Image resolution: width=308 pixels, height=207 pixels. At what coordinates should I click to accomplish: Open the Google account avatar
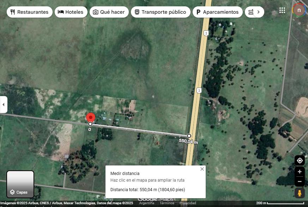[x=299, y=10]
